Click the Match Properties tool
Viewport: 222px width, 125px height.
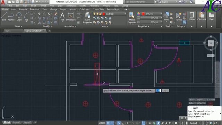point(132,18)
